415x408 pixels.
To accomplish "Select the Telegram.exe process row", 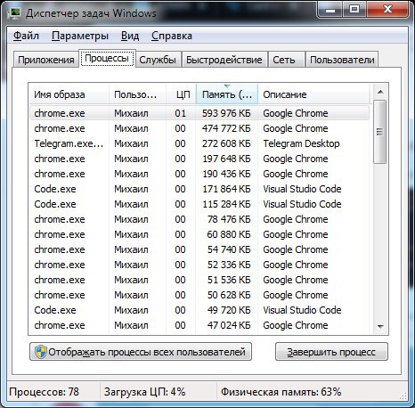I will pyautogui.click(x=199, y=143).
